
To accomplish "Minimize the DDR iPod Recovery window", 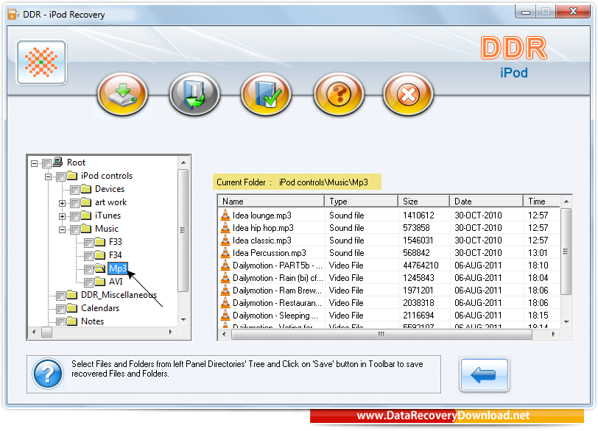I will [x=526, y=12].
